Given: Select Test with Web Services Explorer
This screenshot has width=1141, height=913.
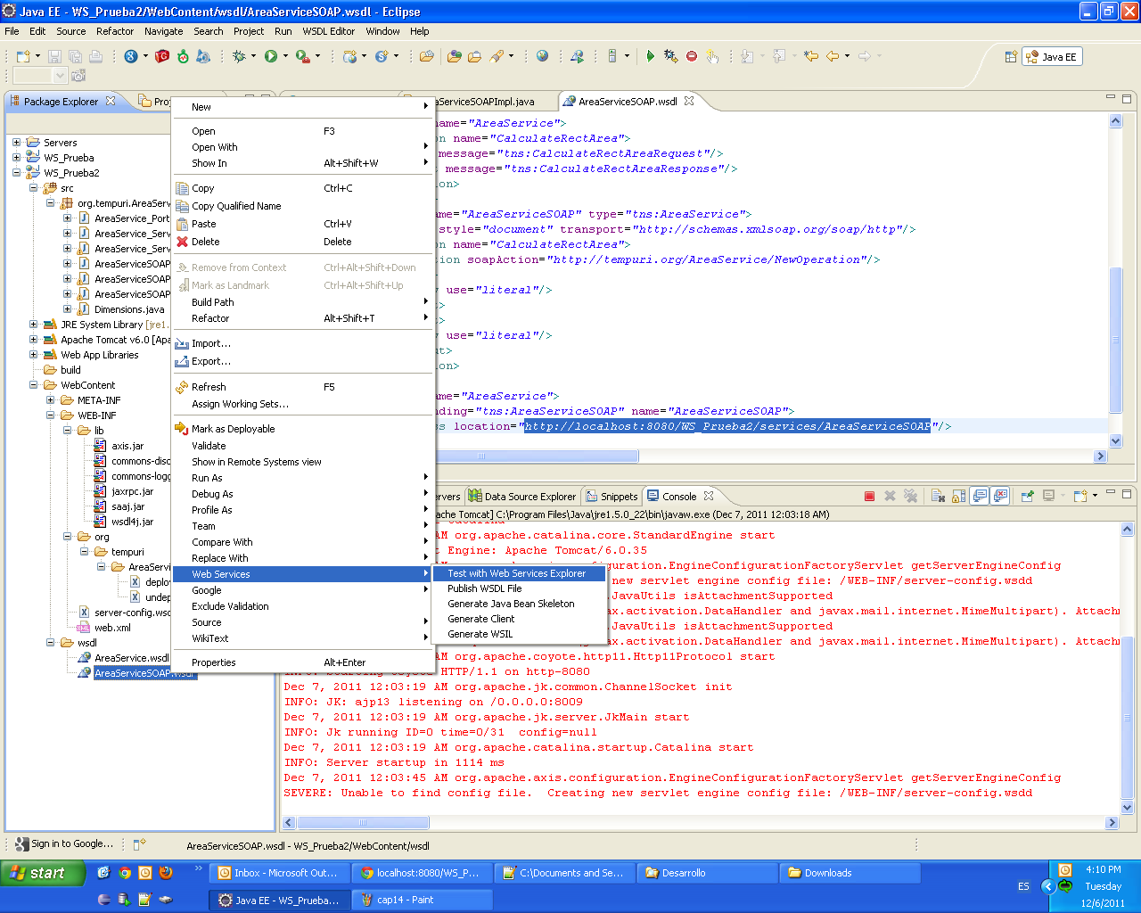Looking at the screenshot, I should (x=519, y=573).
